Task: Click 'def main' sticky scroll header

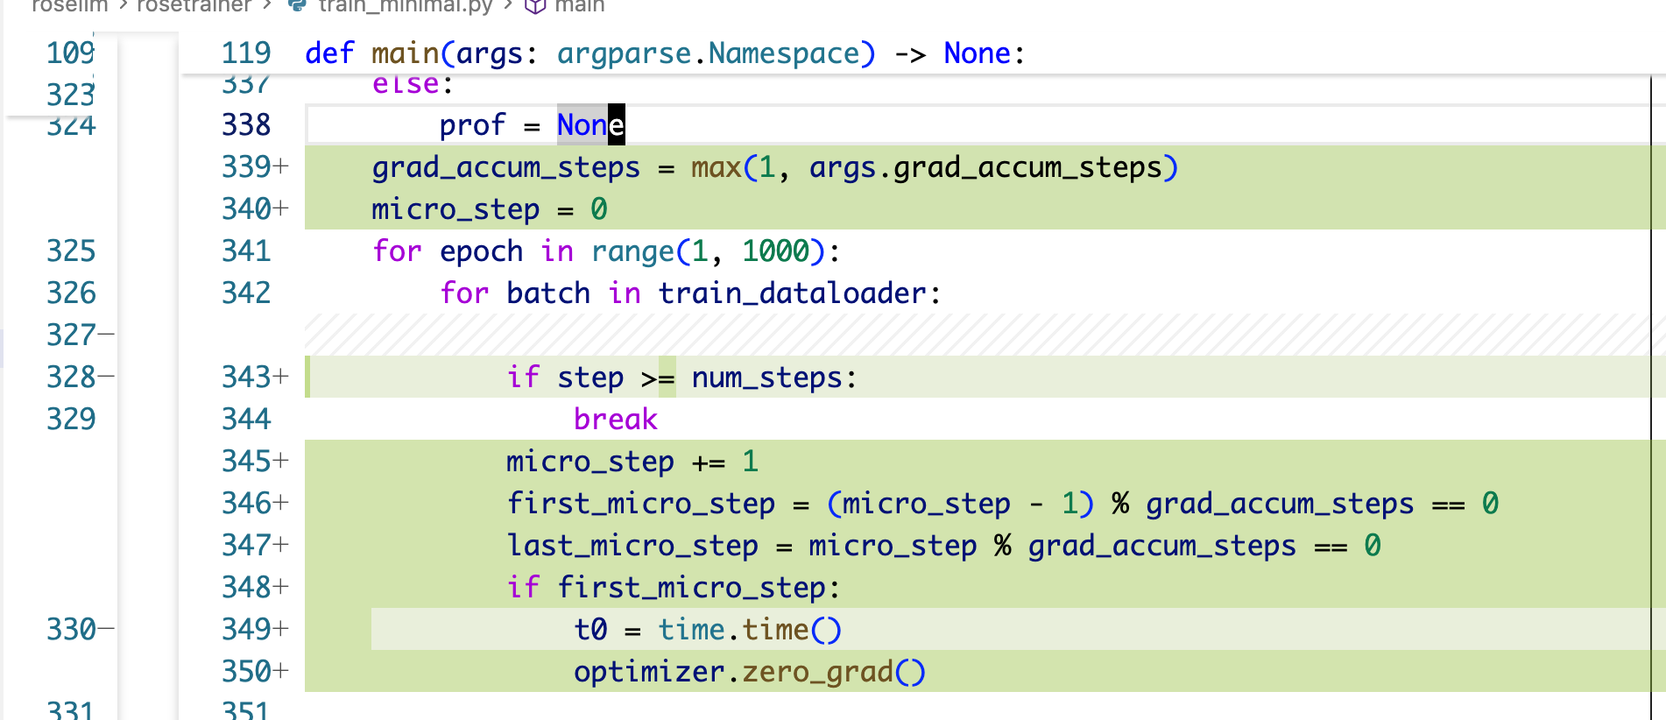Action: click(664, 53)
